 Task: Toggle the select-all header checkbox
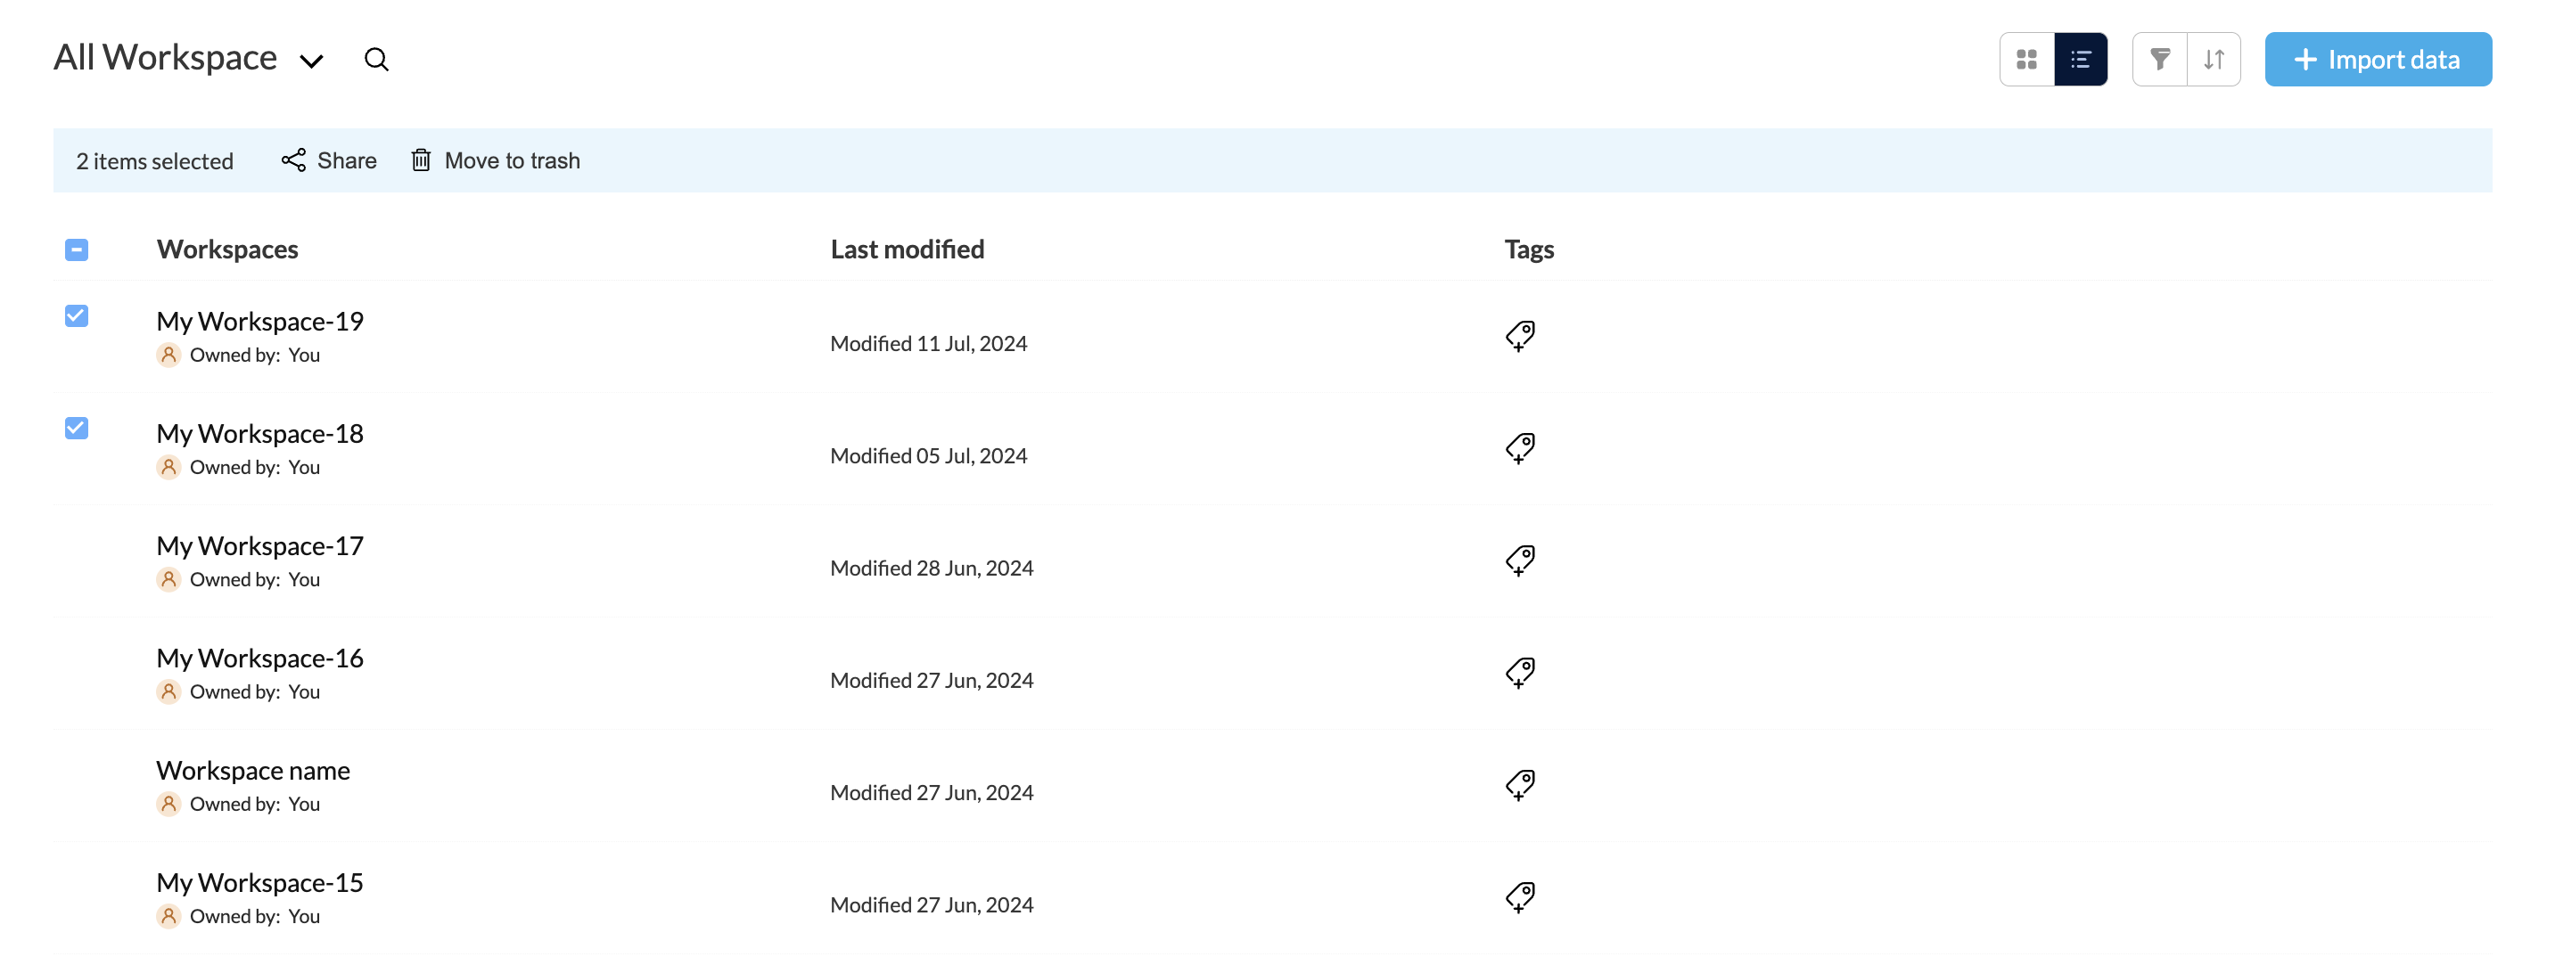click(77, 249)
